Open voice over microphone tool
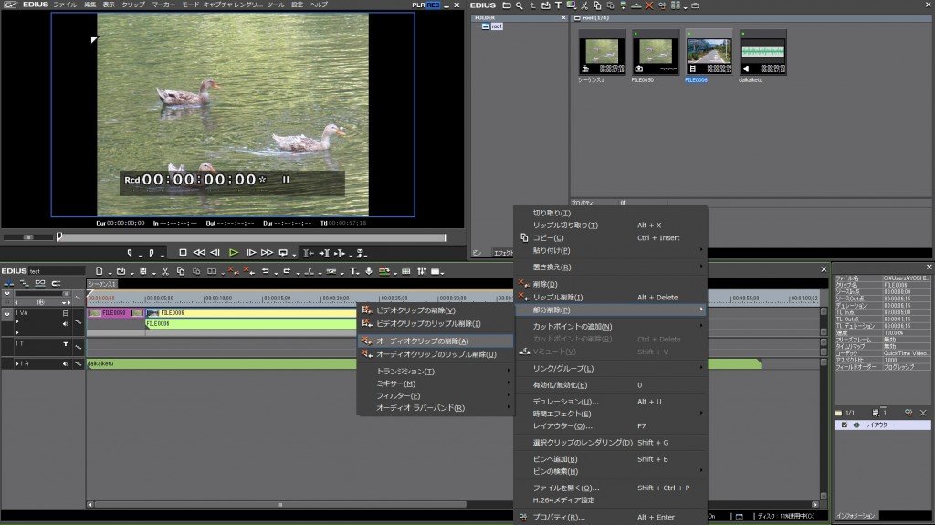Viewport: 935px width, 525px height. (369, 271)
